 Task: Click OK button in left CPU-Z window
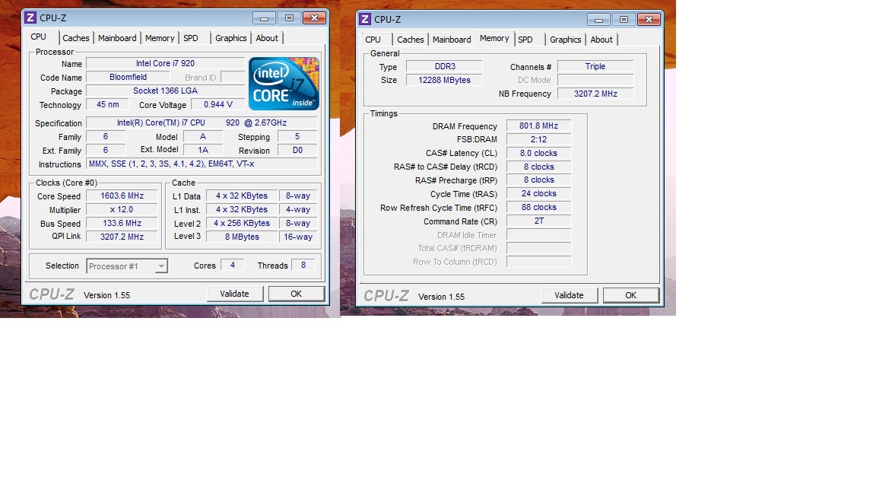tap(296, 294)
